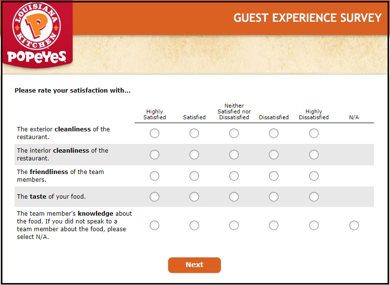Select Dissatisfied for team member friendliness
Image resolution: width=390 pixels, height=285 pixels.
[274, 176]
